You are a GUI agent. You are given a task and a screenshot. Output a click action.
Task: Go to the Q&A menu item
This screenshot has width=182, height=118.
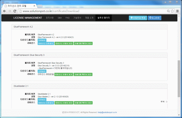[60, 18]
